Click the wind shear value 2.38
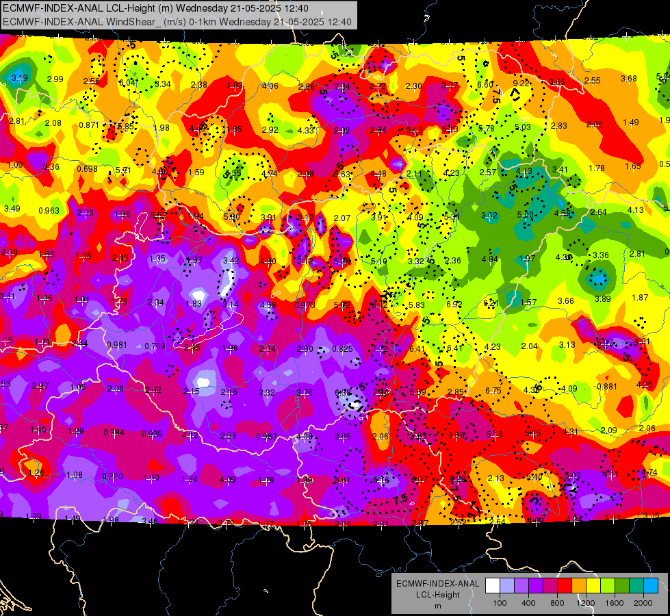This screenshot has height=616, width=670. point(198,85)
